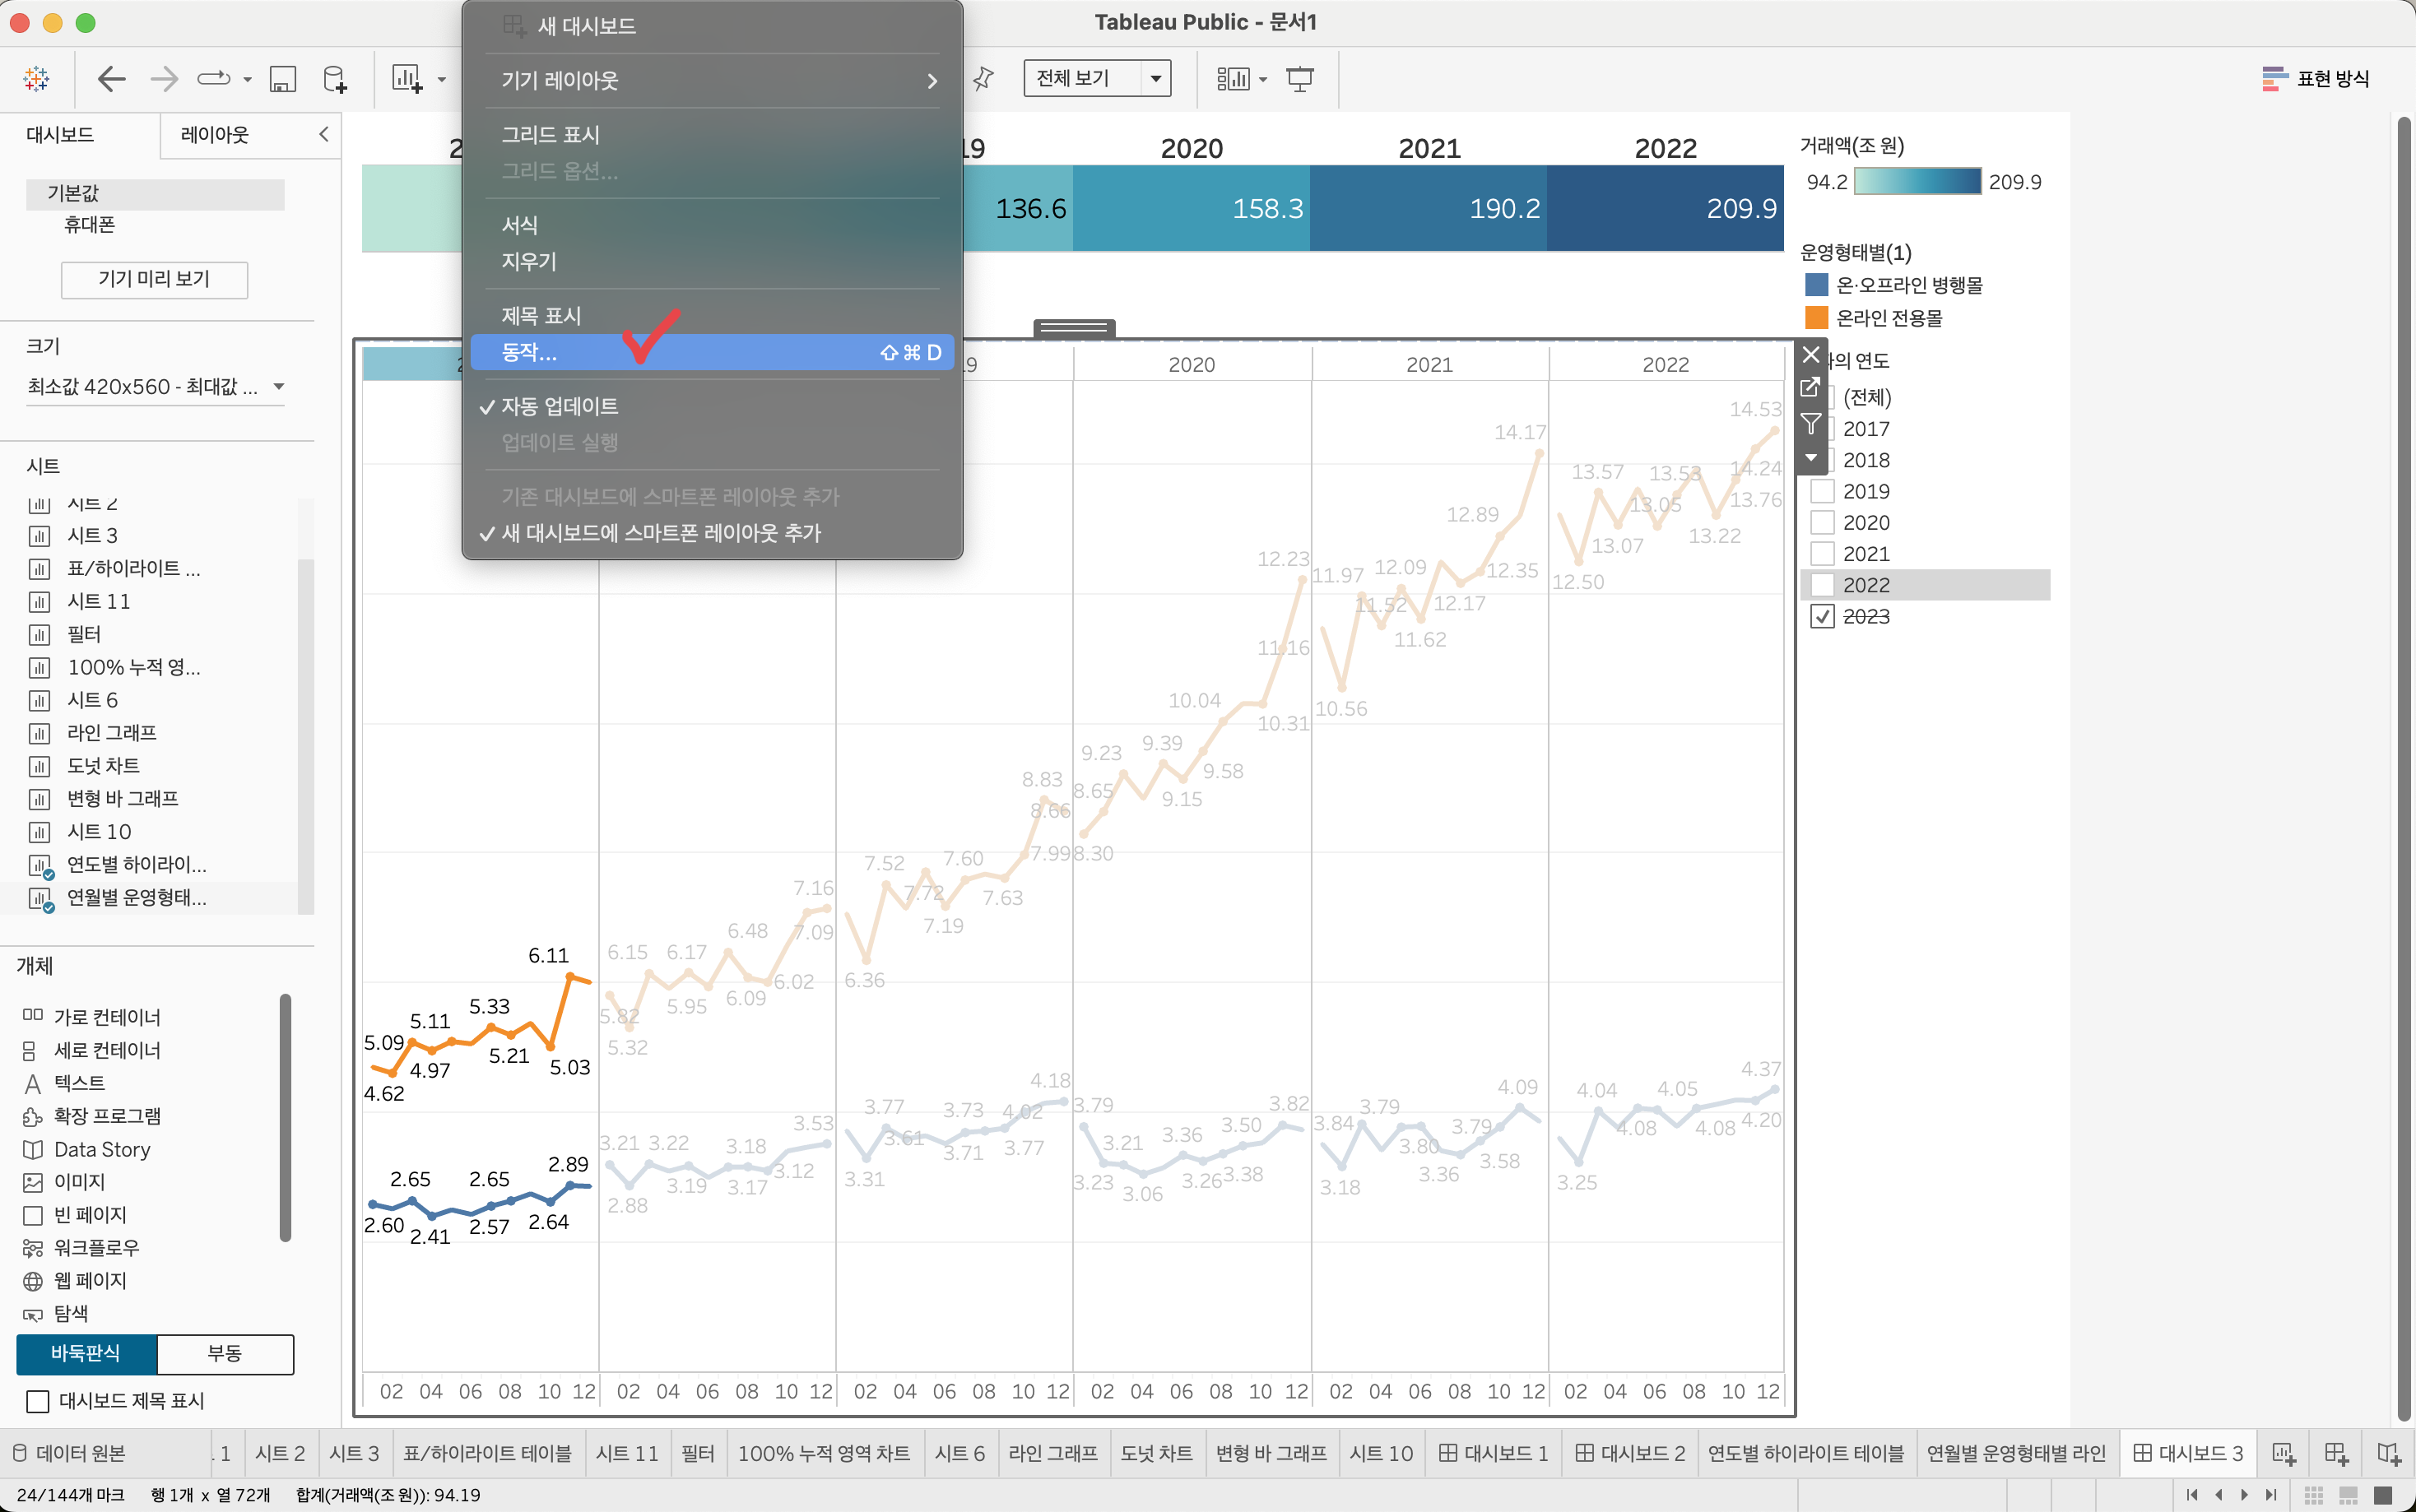Screen dimensions: 2416x1512
Task: Toggle the 2023 year checkbox
Action: point(1823,616)
